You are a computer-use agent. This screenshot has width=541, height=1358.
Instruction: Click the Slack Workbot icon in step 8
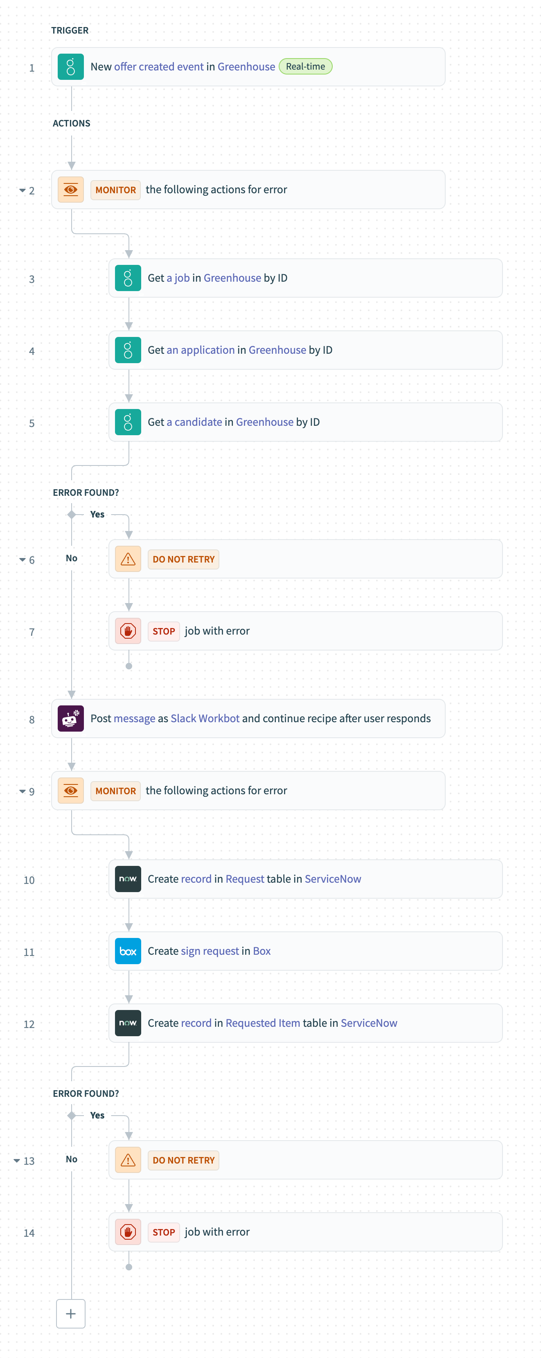[x=70, y=718]
